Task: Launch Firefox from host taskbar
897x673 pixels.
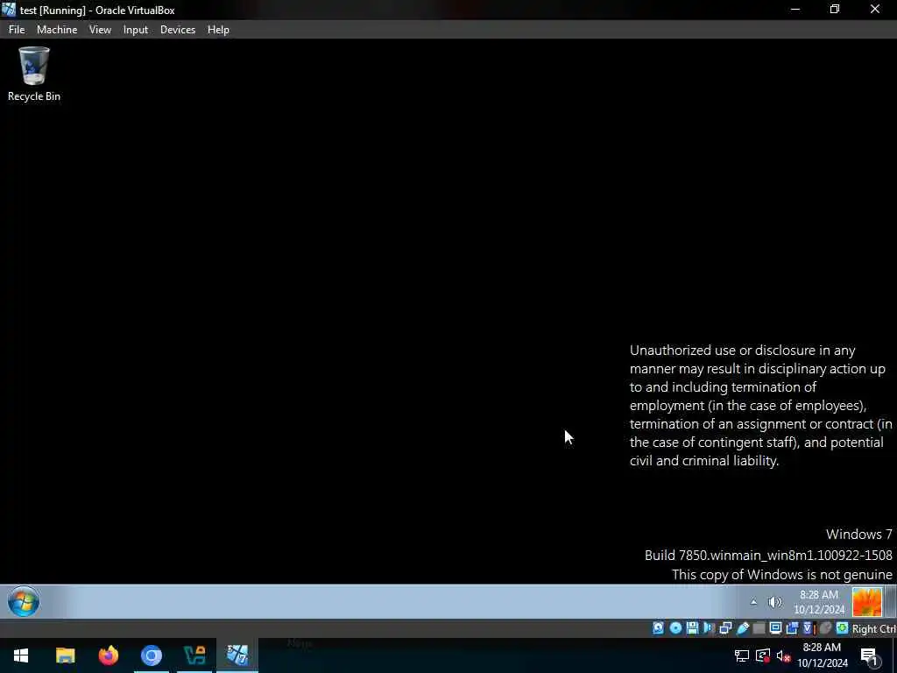Action: (x=108, y=655)
